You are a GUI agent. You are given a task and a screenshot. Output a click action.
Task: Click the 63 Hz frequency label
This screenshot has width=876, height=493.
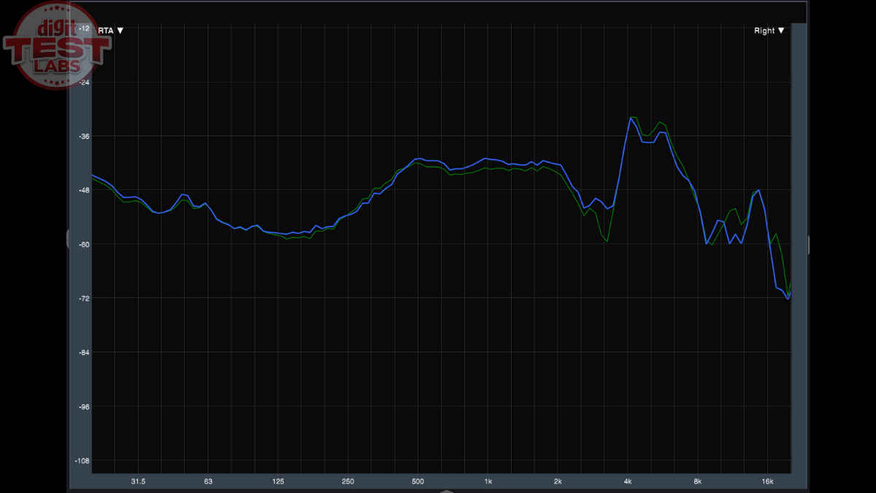(208, 481)
